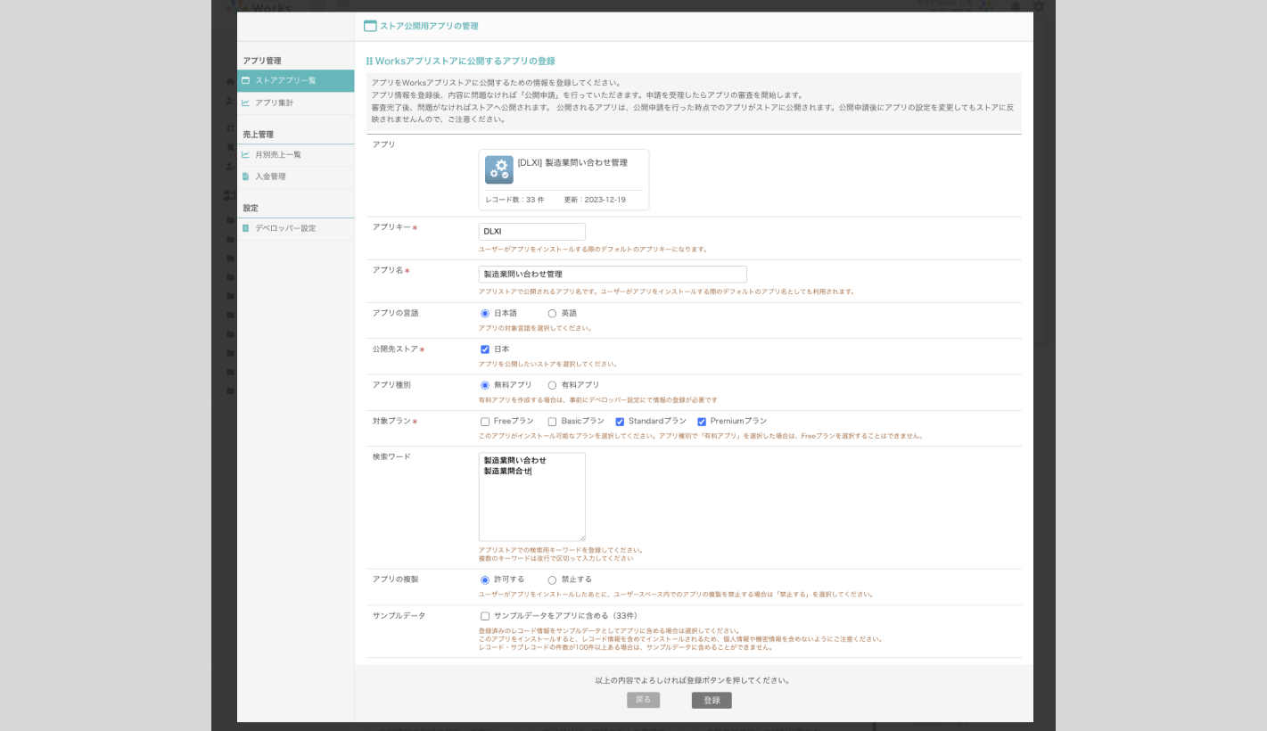The image size is (1267, 731).
Task: Open 月別売上一覧 in the sidebar
Action: click(296, 154)
